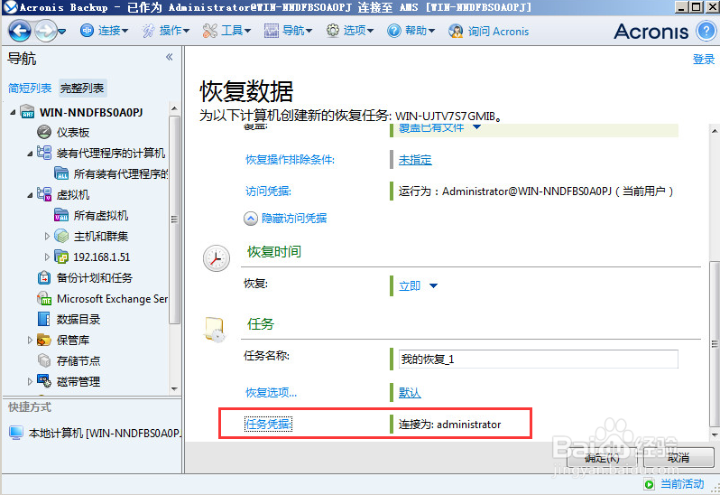
Task: Click the 未指定 link
Action: click(x=415, y=160)
